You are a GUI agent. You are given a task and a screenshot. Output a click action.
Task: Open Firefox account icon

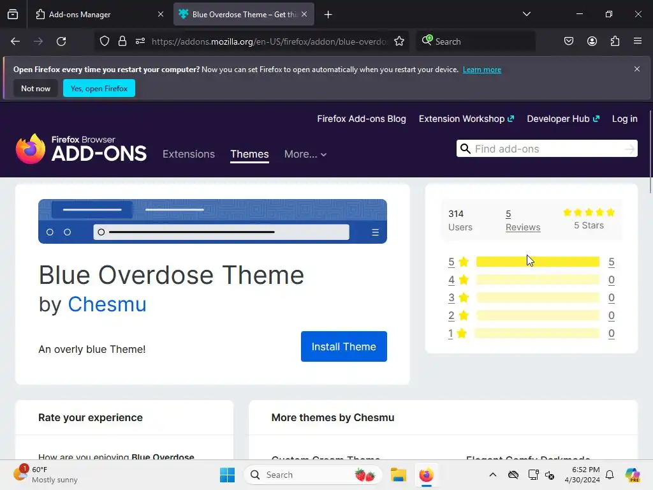[592, 41]
